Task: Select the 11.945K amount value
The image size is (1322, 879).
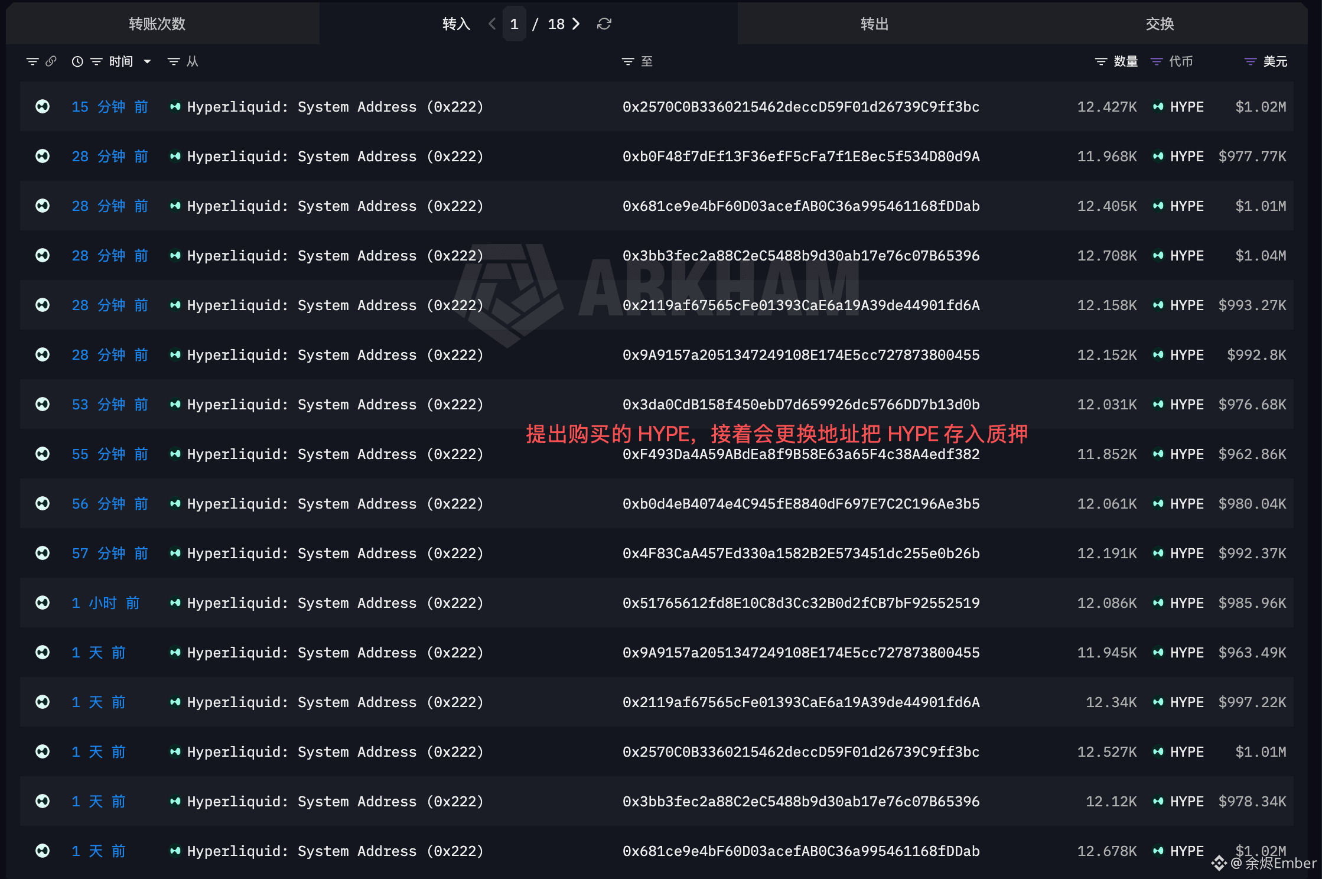Action: click(x=1107, y=652)
